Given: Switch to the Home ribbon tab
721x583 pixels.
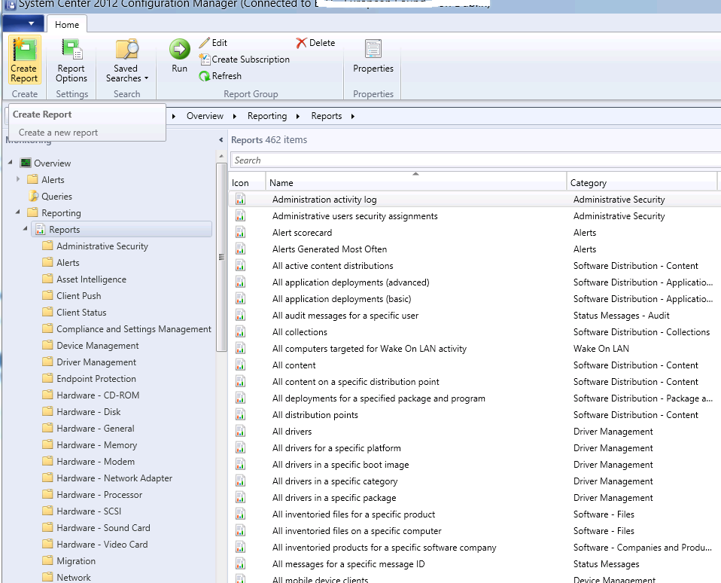Looking at the screenshot, I should [x=66, y=24].
